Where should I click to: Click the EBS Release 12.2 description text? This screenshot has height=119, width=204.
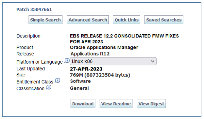click(124, 39)
